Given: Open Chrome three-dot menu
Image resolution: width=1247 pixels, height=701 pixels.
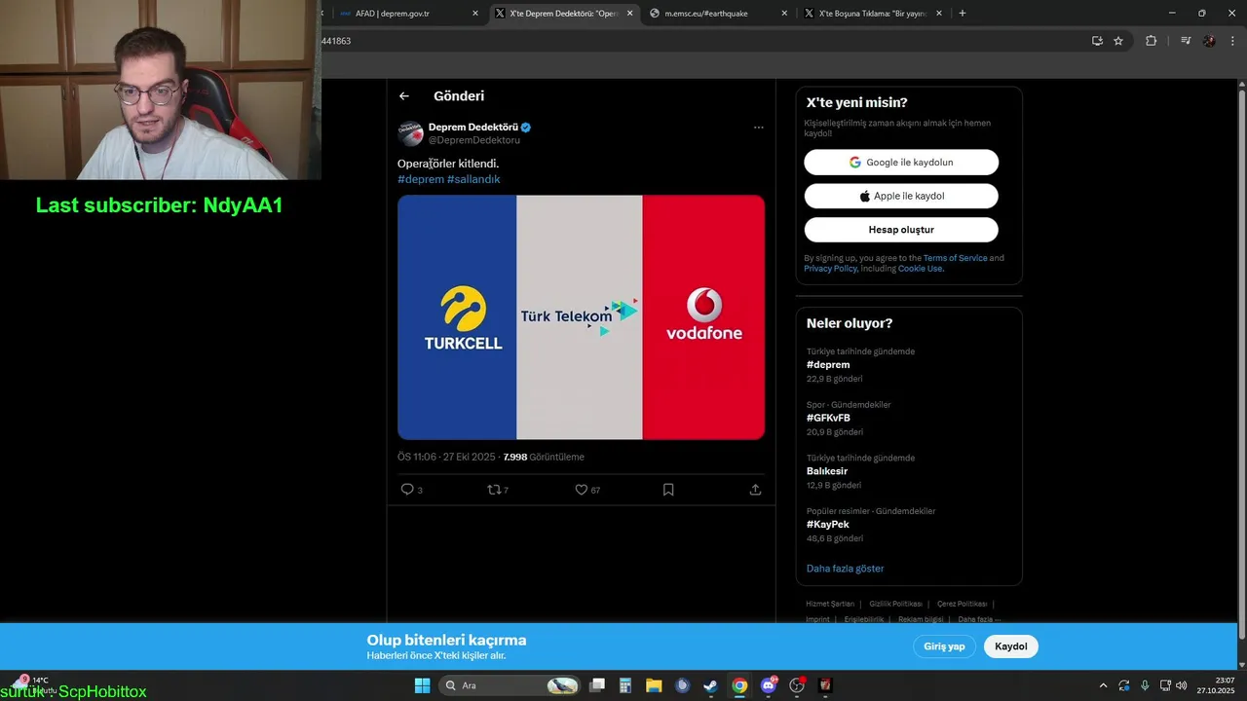Looking at the screenshot, I should tap(1231, 41).
